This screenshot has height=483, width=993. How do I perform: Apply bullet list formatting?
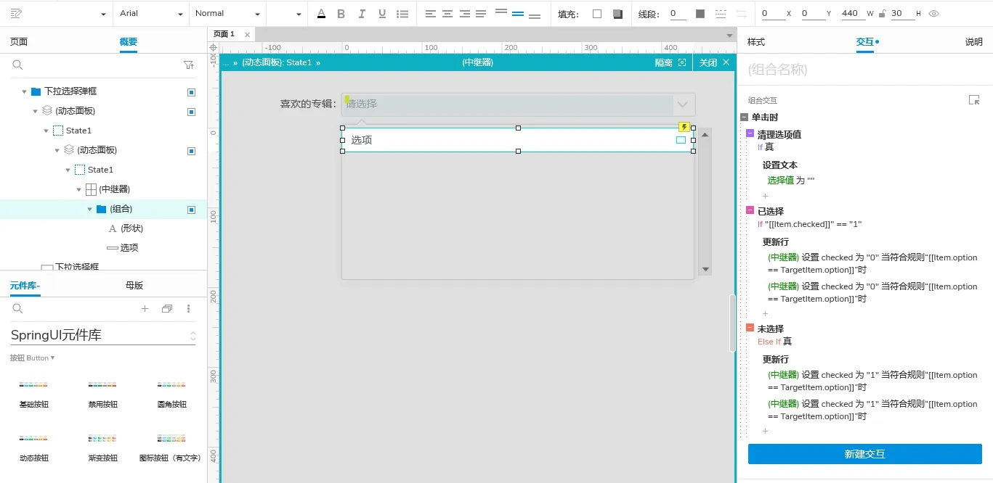point(402,14)
